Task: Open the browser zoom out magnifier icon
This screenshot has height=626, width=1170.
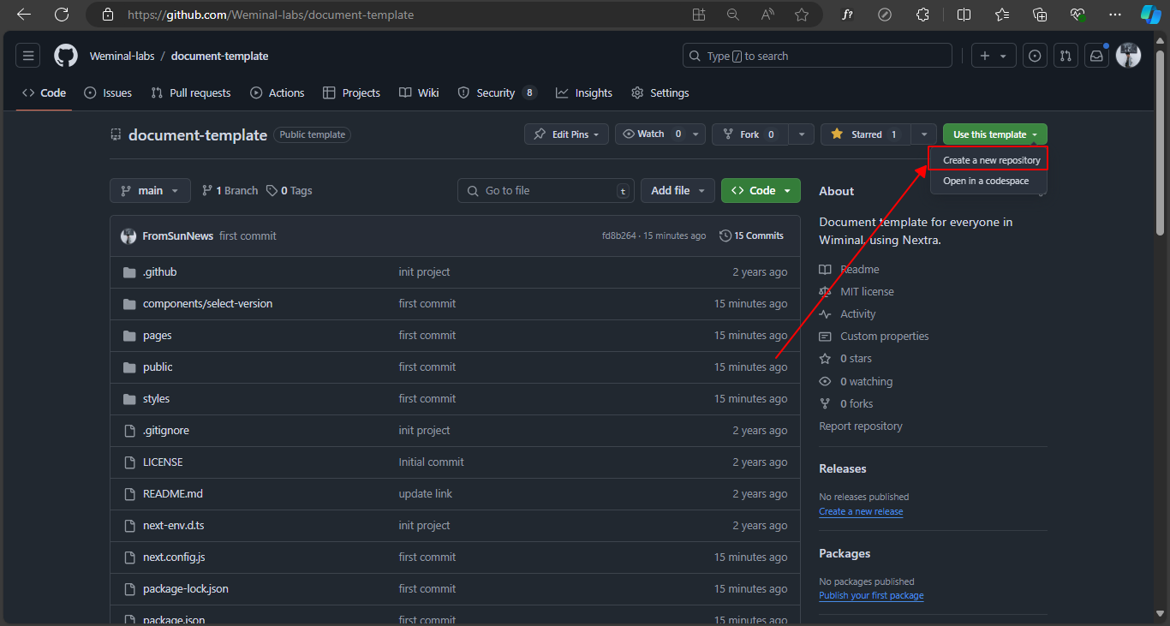Action: [733, 15]
